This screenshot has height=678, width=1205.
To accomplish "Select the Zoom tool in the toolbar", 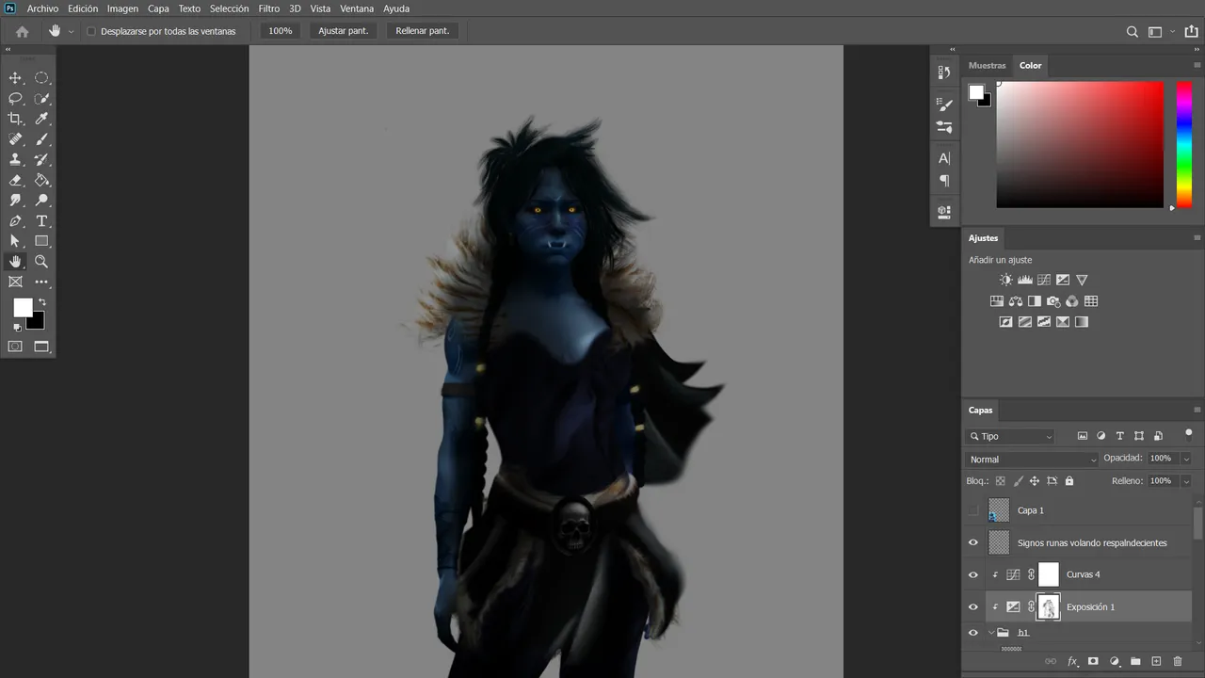I will tap(41, 262).
